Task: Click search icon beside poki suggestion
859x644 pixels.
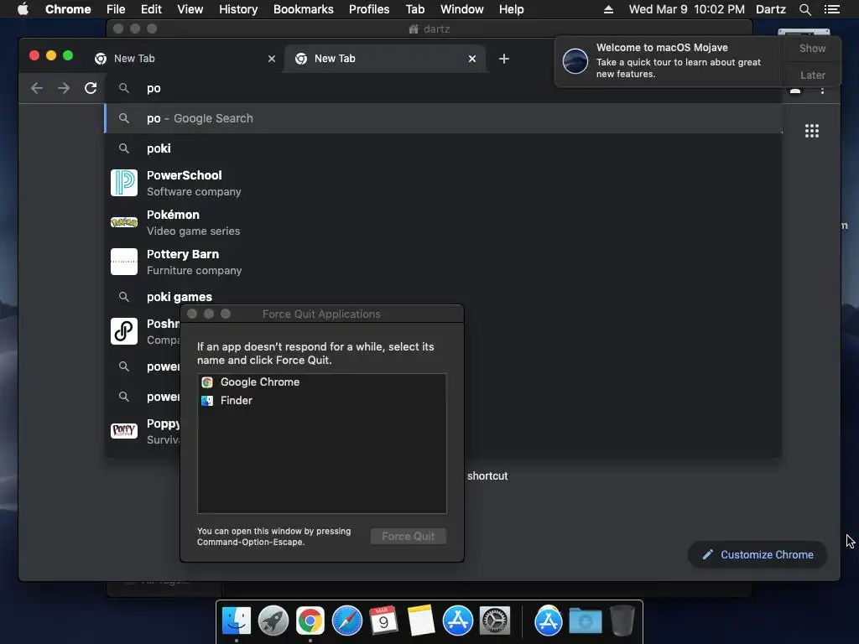Action: point(124,148)
